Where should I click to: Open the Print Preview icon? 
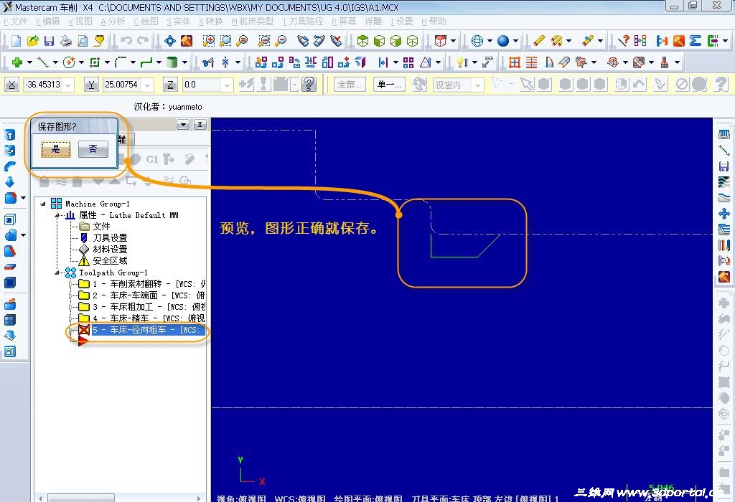coord(83,41)
